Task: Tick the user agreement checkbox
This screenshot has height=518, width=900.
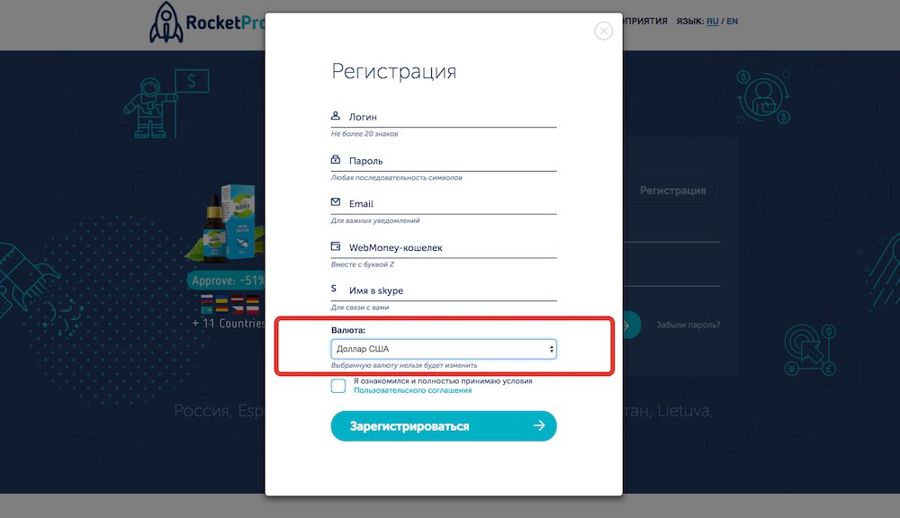Action: point(338,386)
